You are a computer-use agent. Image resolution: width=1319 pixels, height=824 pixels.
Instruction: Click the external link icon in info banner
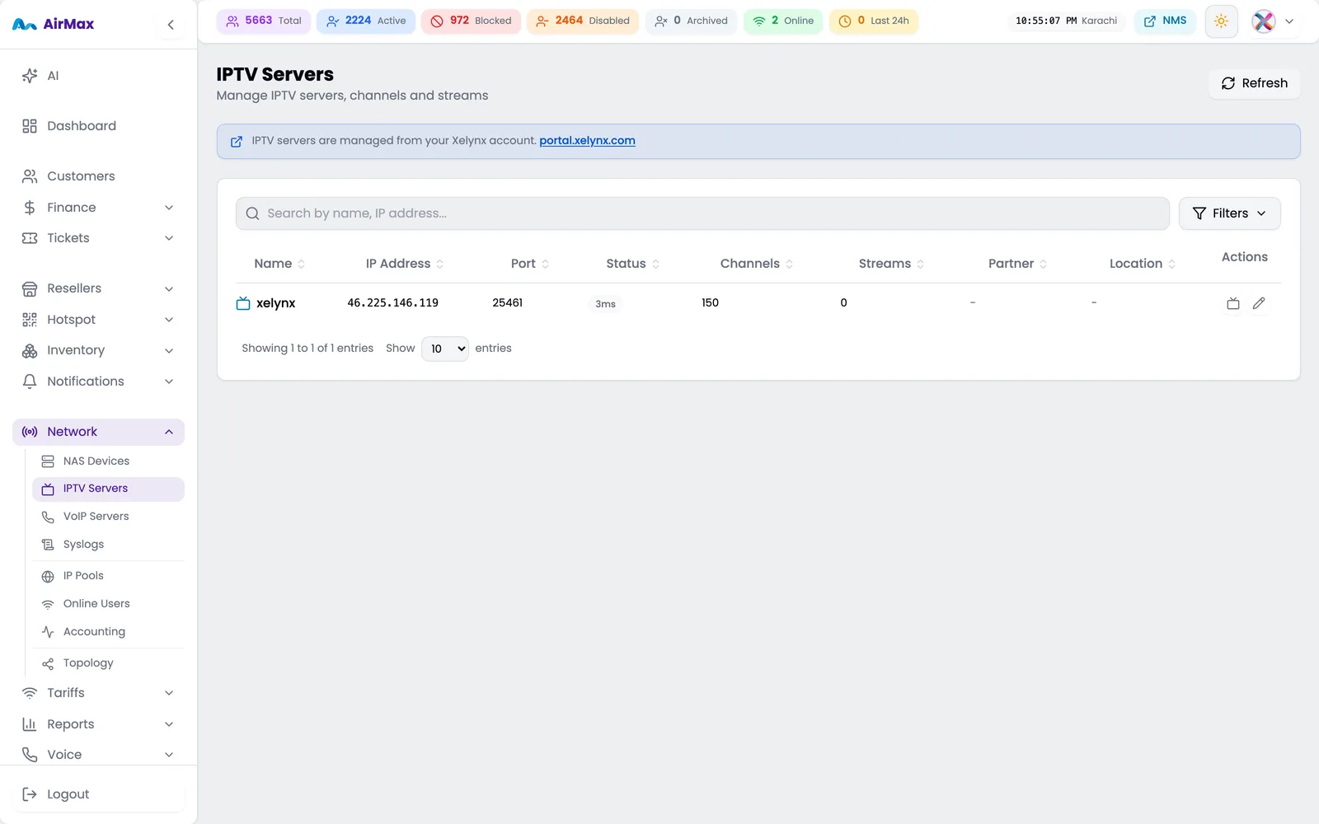(x=237, y=142)
